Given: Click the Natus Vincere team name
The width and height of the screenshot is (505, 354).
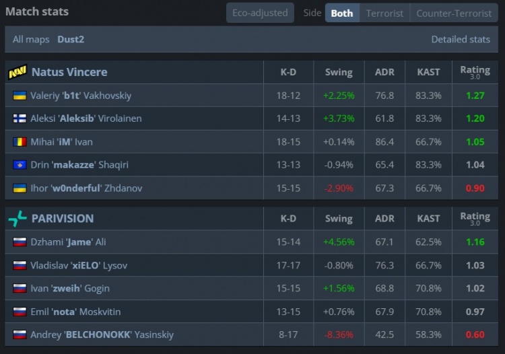Looking at the screenshot, I should 69,72.
